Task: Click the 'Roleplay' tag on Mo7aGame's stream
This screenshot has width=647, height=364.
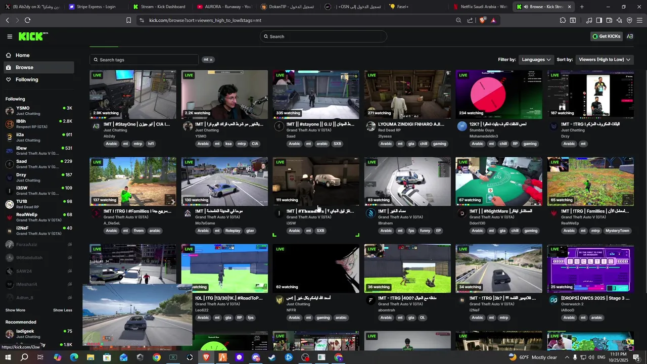Action: tap(233, 231)
